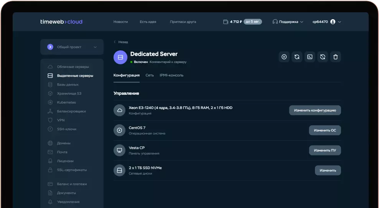379x208 pixels.
Task: Open the Поддержка support dropdown
Action: 288,22
